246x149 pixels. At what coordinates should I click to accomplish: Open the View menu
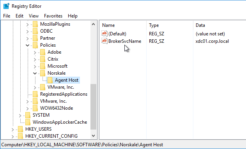[x=34, y=16]
